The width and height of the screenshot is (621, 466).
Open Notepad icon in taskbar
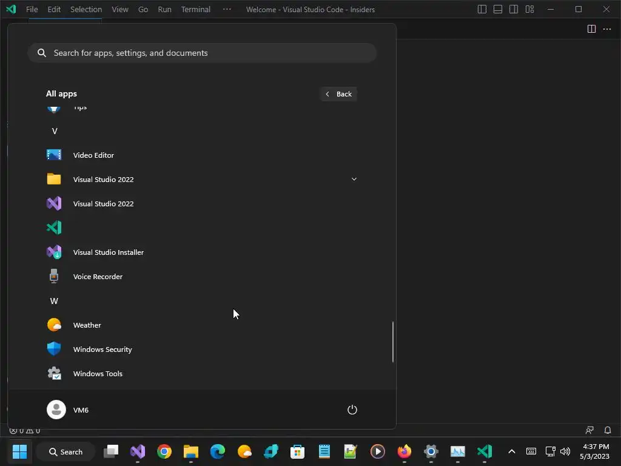[324, 451]
